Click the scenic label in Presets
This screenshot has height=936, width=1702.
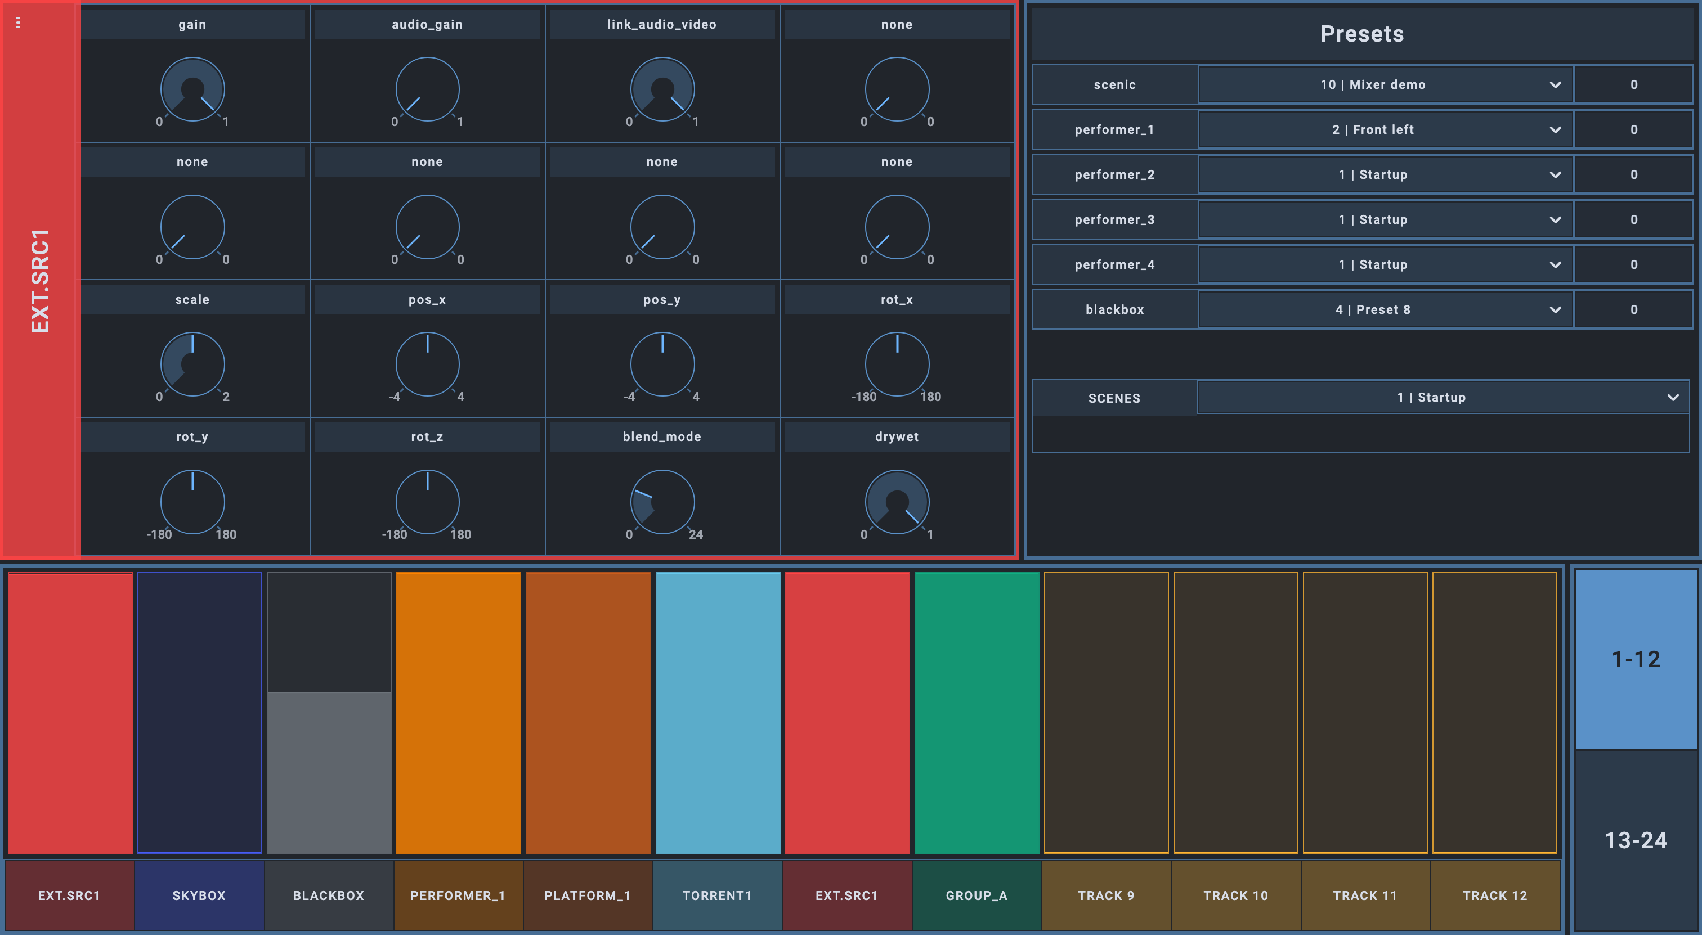(1114, 84)
